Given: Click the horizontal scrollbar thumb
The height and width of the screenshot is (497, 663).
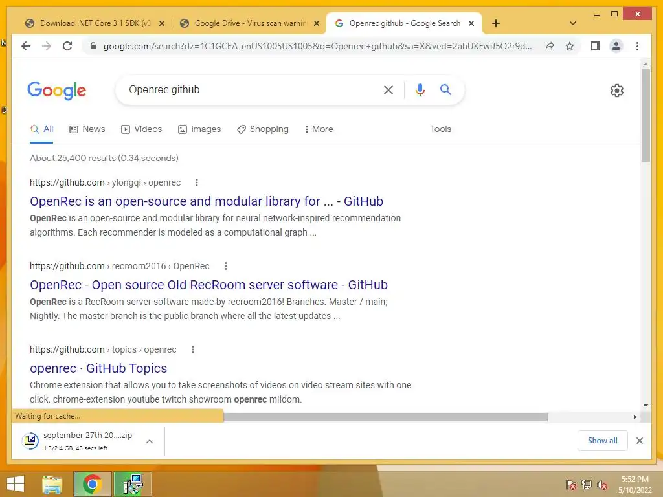Looking at the screenshot, I should point(386,417).
